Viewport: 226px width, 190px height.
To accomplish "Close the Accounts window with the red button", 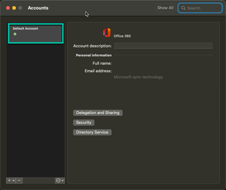I will (8, 8).
